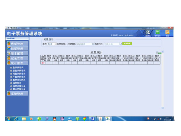Viewport: 181px width, 136px height.
Task: Open the 流量详细记录 report
Action: click(19, 86)
